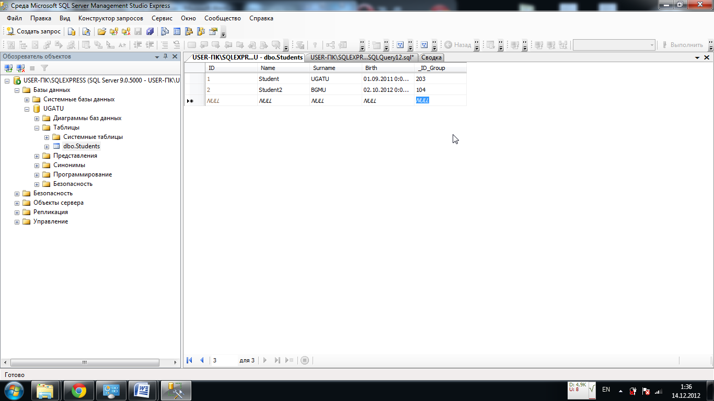The image size is (714, 401).
Task: Close the Обозреватель объектов panel
Action: (x=175, y=56)
